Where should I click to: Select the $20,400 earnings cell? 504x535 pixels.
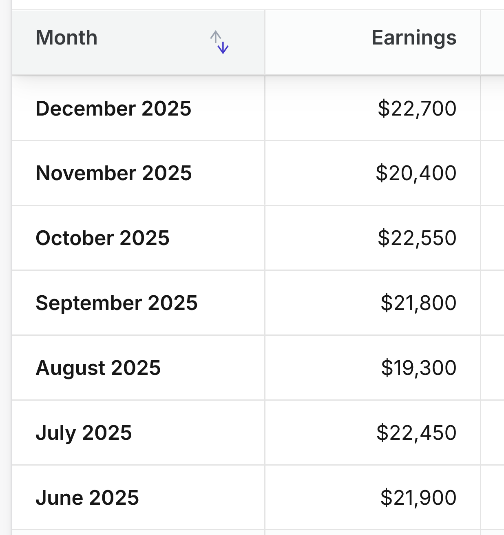[x=416, y=173]
